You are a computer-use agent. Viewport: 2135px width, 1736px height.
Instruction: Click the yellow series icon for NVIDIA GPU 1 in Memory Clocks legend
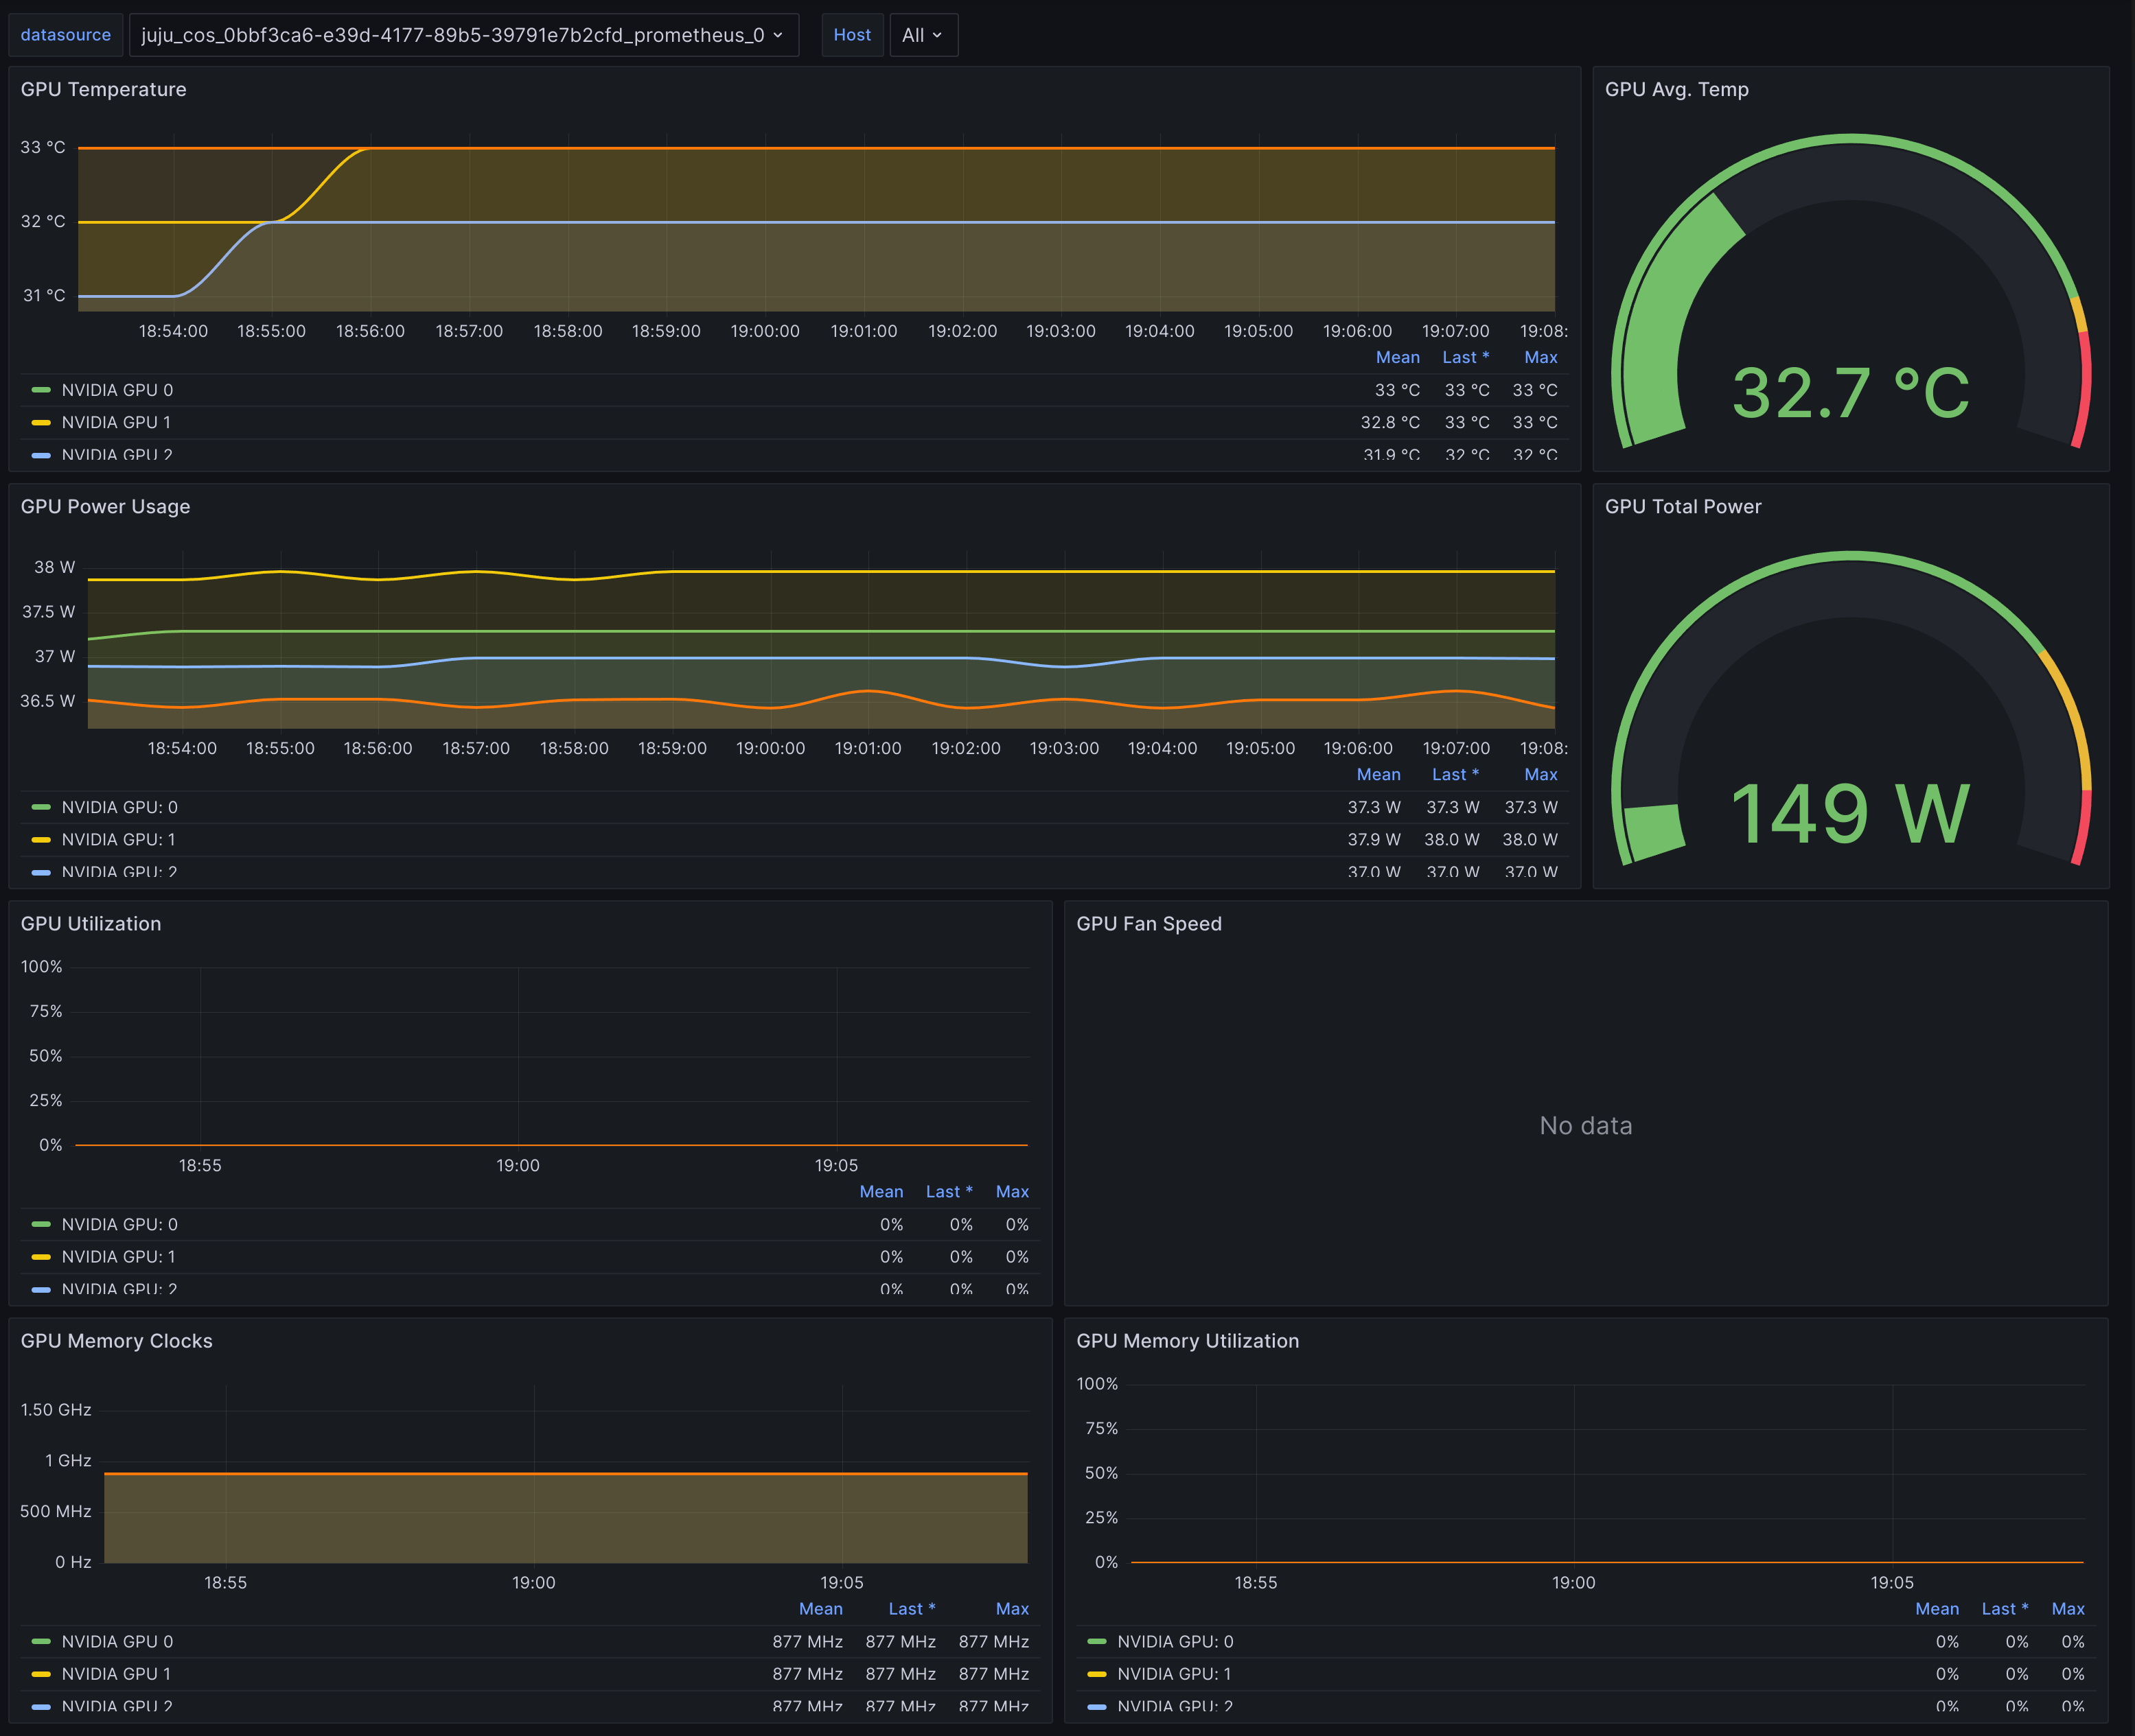click(41, 1673)
